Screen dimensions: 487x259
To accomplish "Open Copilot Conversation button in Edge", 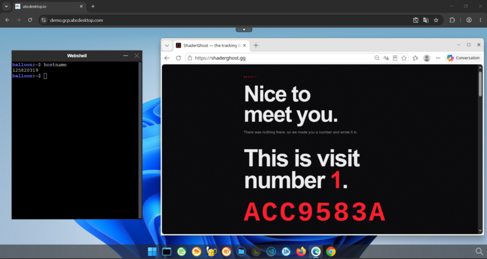I will (x=463, y=58).
